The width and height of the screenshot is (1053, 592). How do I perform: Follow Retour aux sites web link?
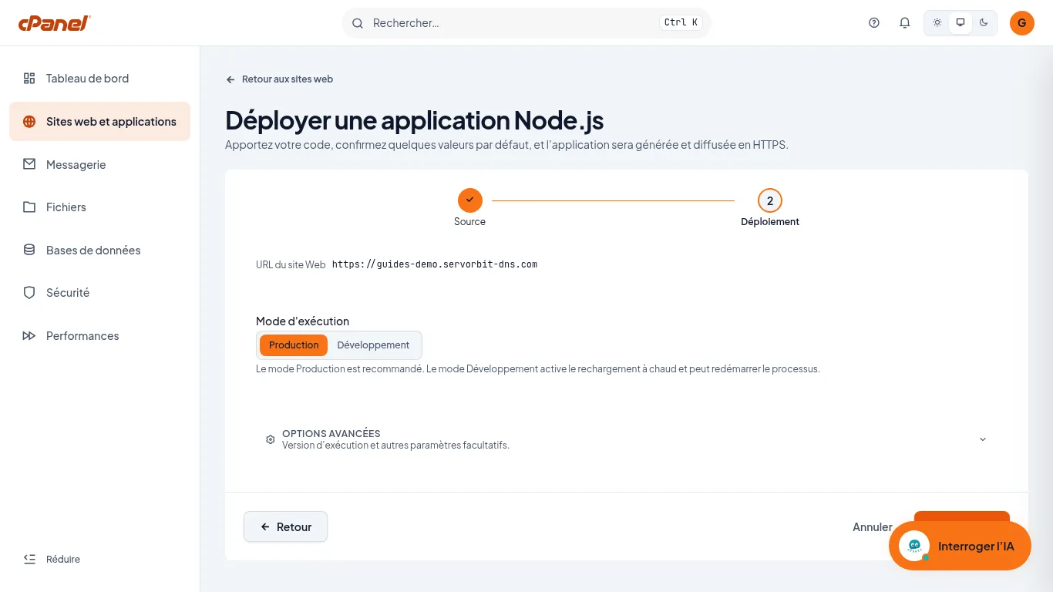279,79
